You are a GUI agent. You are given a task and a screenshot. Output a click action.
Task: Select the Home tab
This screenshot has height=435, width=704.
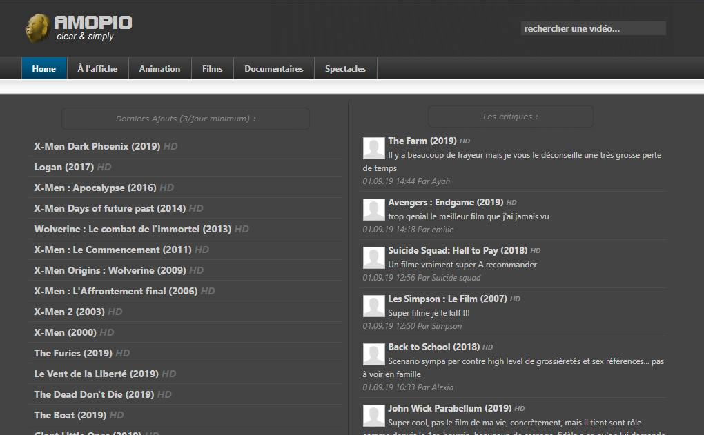44,69
